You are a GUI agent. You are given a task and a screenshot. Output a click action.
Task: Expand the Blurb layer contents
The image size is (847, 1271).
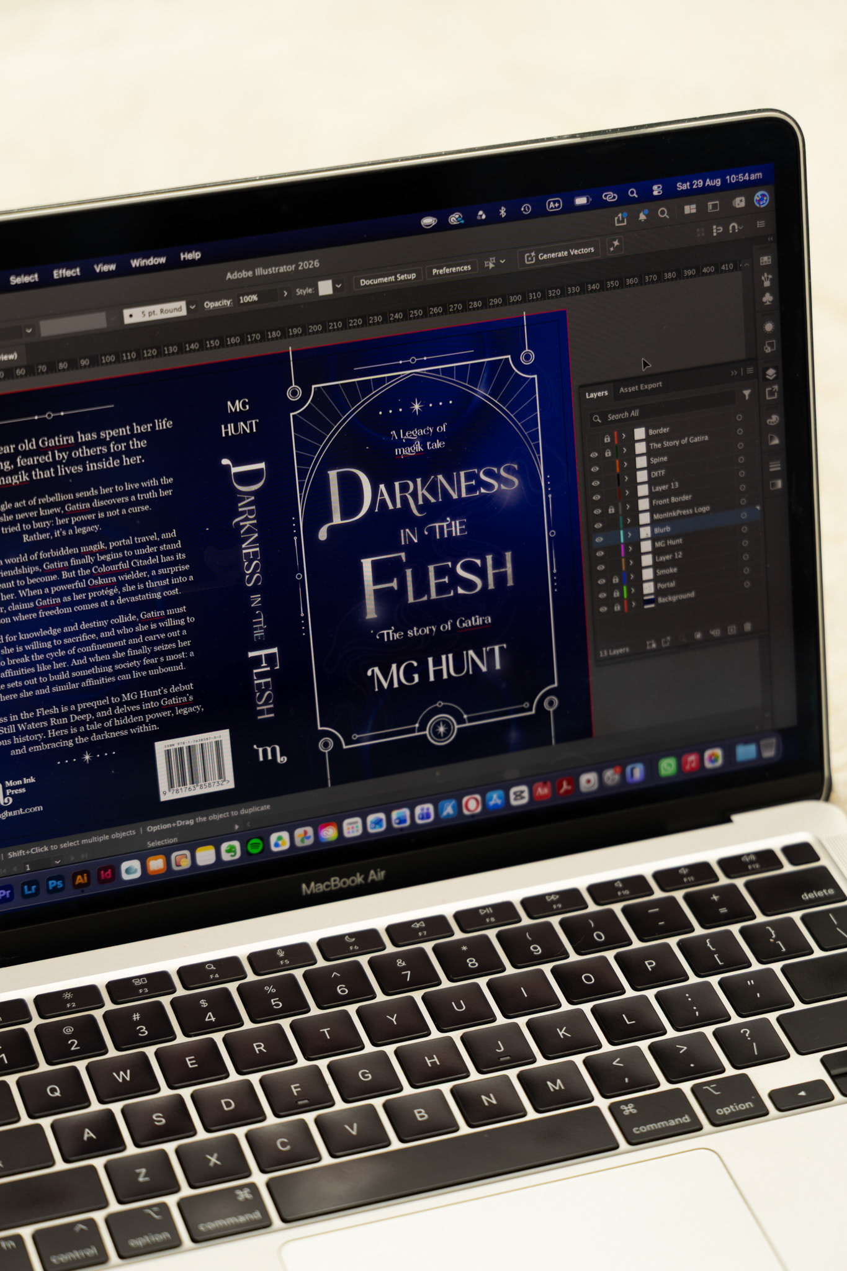coord(629,534)
